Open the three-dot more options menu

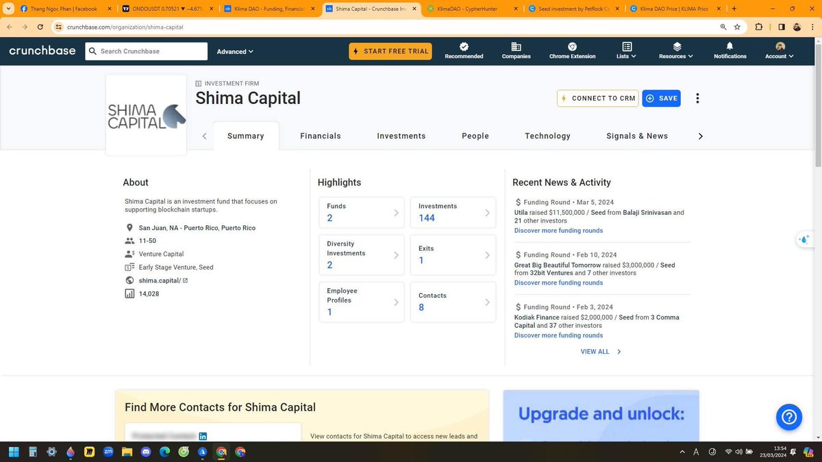click(x=697, y=98)
